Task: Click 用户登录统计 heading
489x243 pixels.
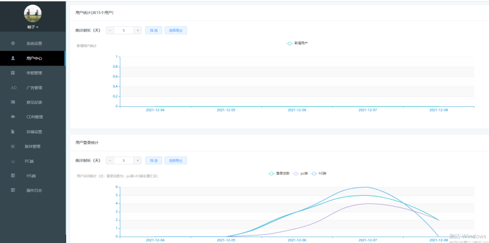Action: (87, 143)
